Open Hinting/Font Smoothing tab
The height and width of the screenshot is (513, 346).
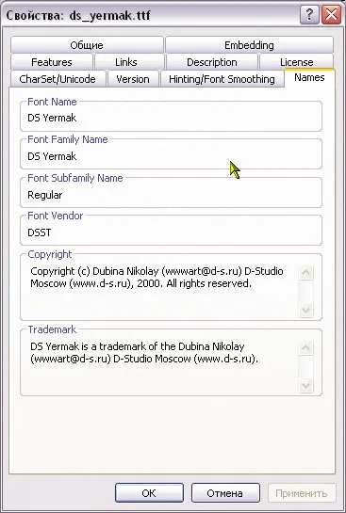pos(222,79)
